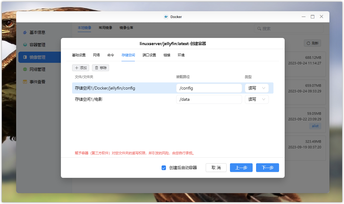This screenshot has height=204, width=344.
Task: Click the 容器管理 sidebar icon
Action: (25, 45)
